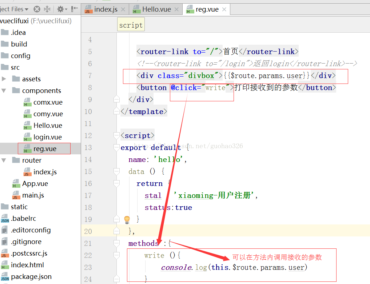Select the src folder
The width and height of the screenshot is (370, 284).
(x=11, y=67)
